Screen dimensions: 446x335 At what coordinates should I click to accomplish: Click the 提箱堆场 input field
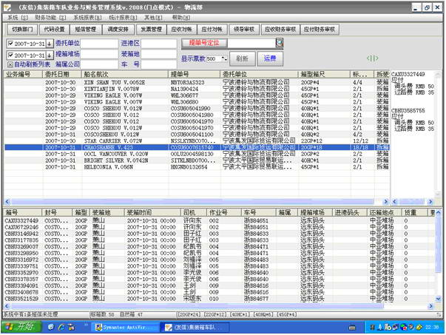99,54
